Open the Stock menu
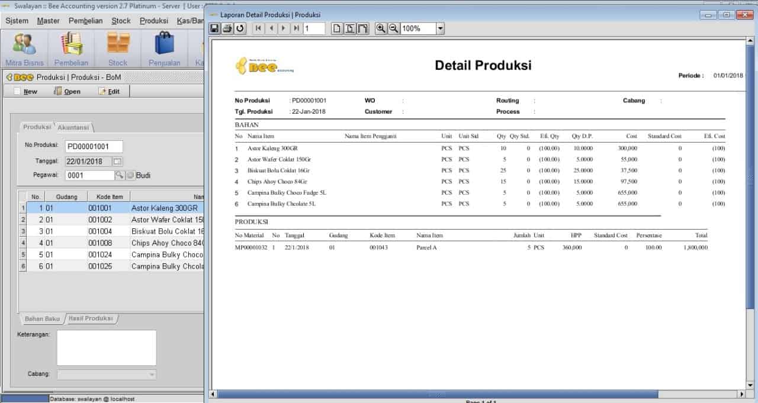Screen dimensions: 758x403 [x=121, y=21]
